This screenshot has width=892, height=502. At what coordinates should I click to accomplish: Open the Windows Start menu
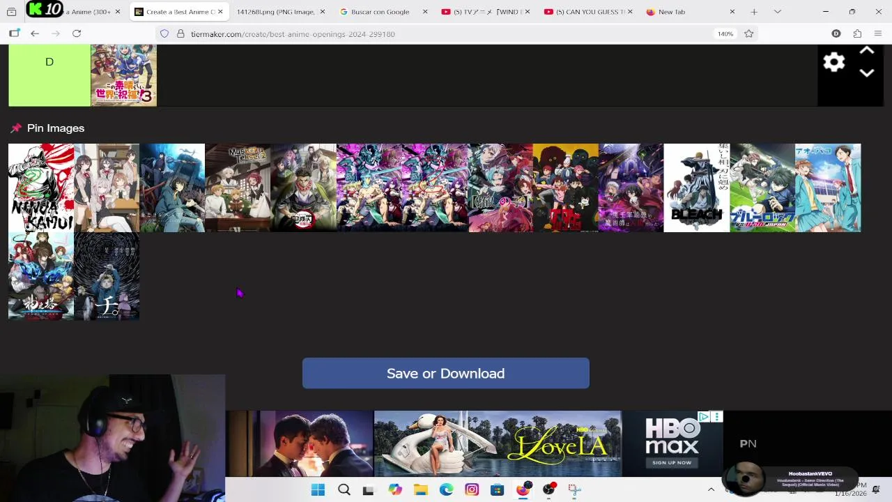tap(318, 489)
